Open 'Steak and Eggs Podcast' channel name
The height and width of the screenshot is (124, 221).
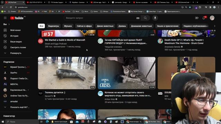pyautogui.click(x=56, y=44)
